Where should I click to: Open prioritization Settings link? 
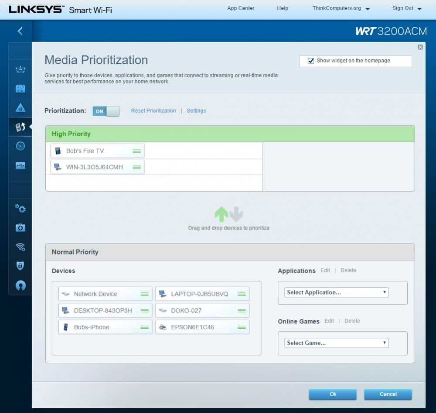[196, 110]
